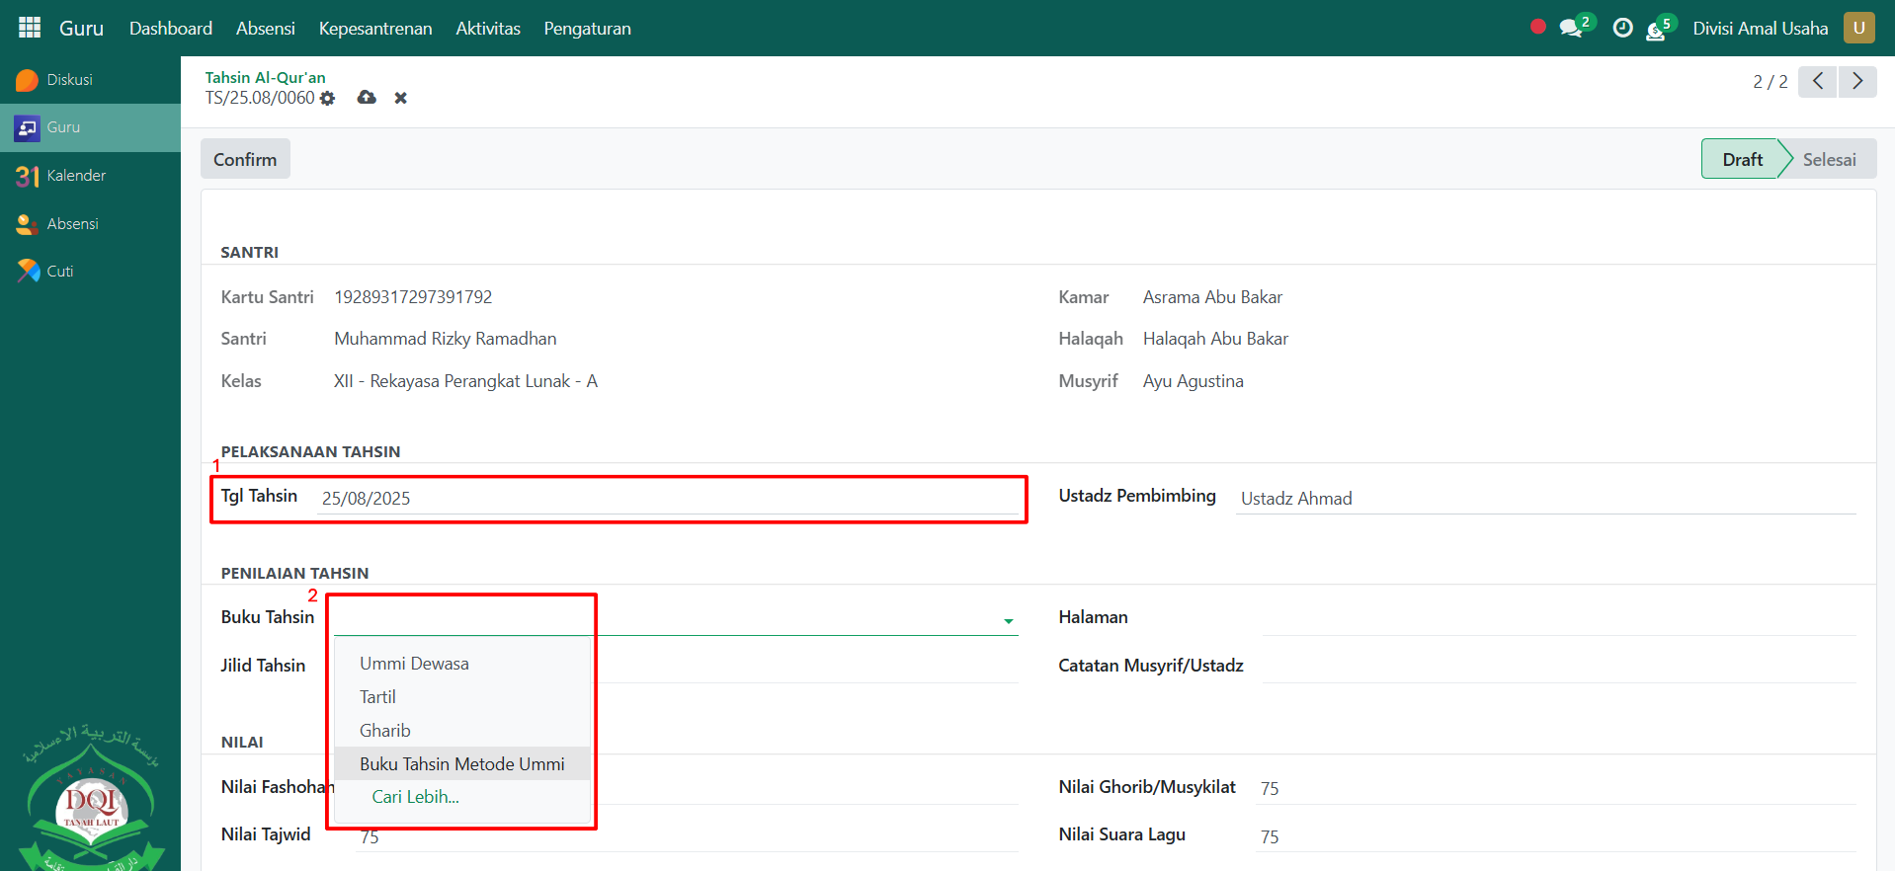The image size is (1895, 871).
Task: Select Ummi Dewasa from dropdown list
Action: click(x=414, y=664)
